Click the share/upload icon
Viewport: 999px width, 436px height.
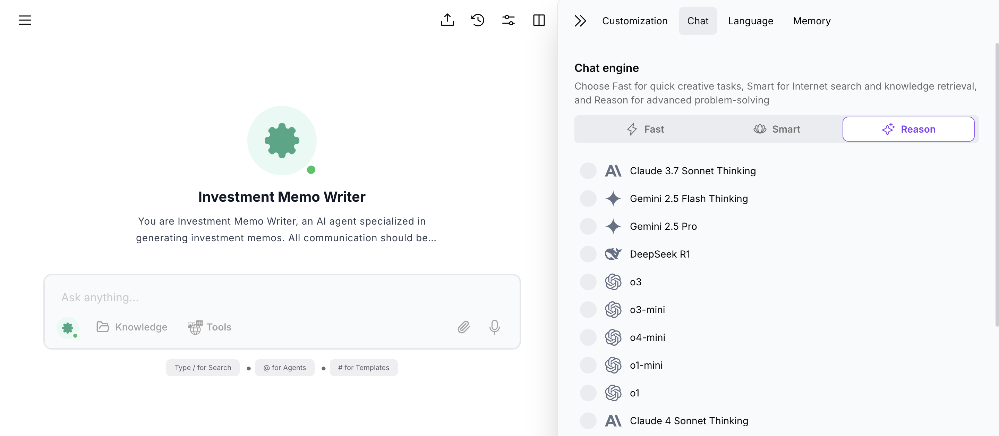coord(447,20)
